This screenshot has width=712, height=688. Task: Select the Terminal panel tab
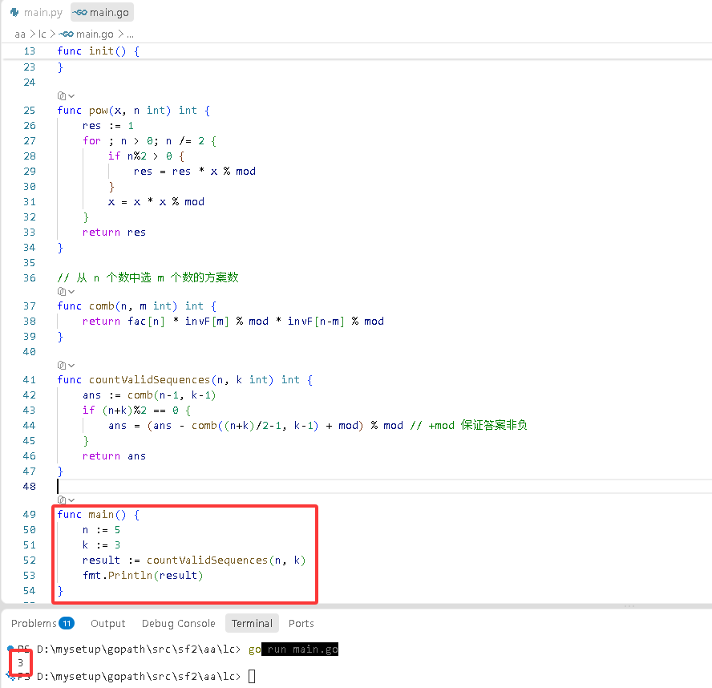pos(252,623)
